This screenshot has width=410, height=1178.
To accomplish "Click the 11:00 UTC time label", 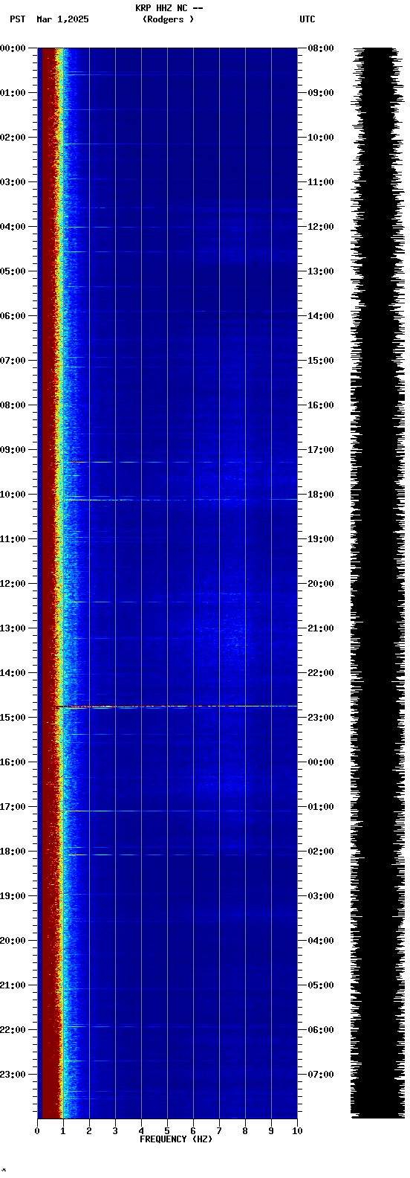I will click(x=321, y=182).
